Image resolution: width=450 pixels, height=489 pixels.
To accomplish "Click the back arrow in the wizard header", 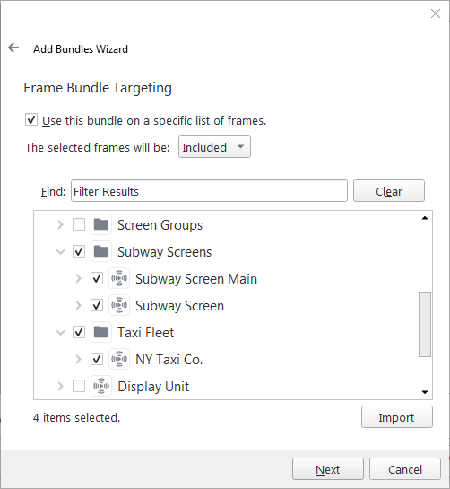I will [x=13, y=48].
